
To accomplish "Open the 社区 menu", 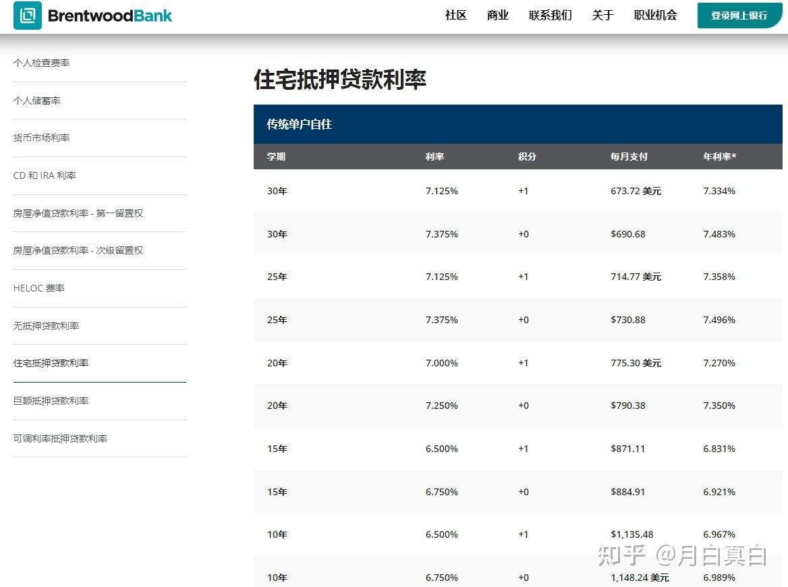I will (x=456, y=16).
